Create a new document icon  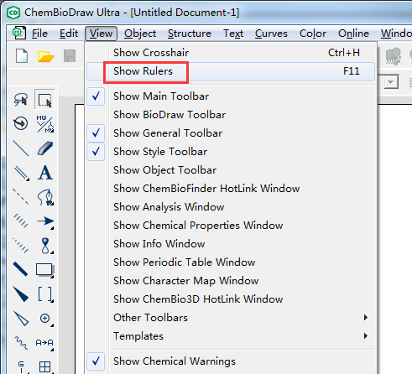pyautogui.click(x=22, y=55)
